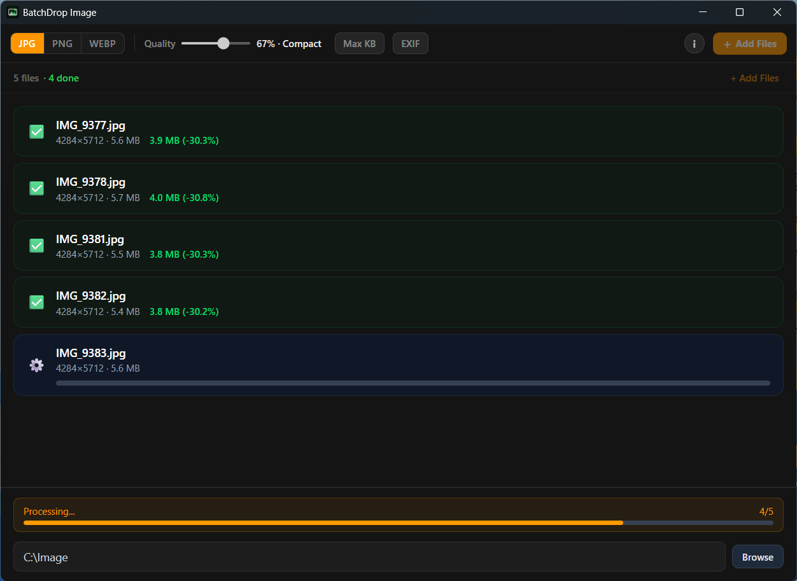
Task: Minimize the BatchDrop Image window
Action: pos(703,12)
